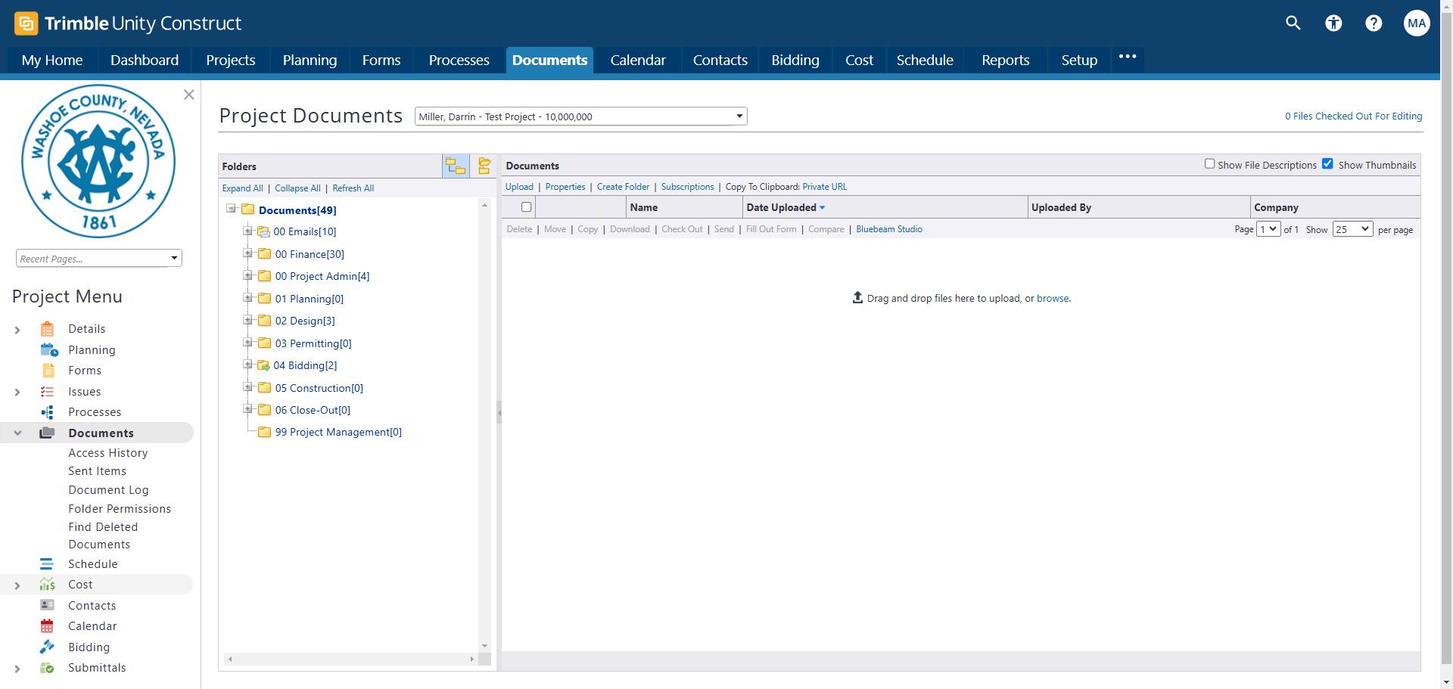Select 99 Project Management folder
This screenshot has height=689, width=1453.
(x=338, y=432)
